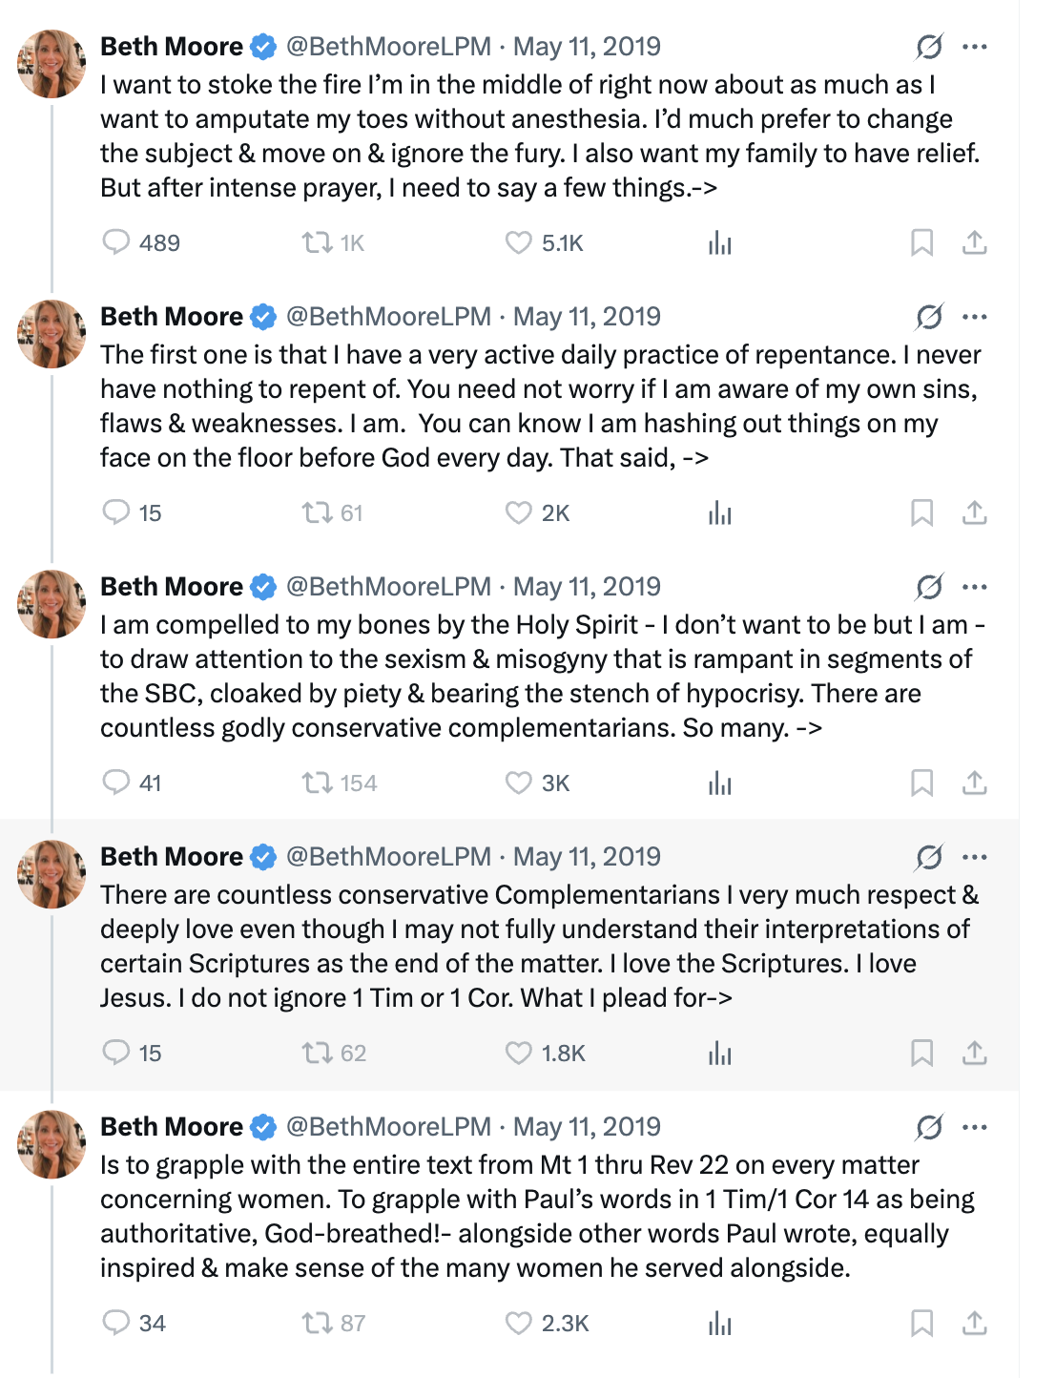Screen dimensions: 1055x1378
Task: Click Beth Moore's avatar on the second tweet
Action: (x=52, y=334)
